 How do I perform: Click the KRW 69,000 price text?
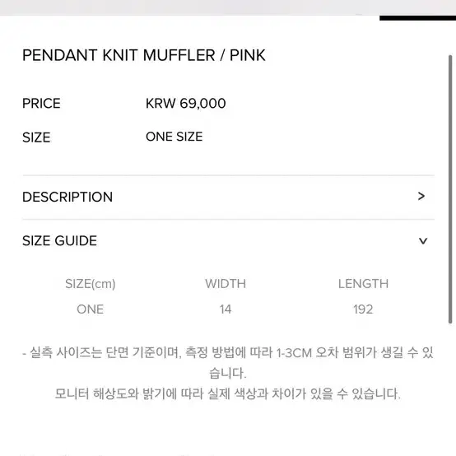(186, 103)
